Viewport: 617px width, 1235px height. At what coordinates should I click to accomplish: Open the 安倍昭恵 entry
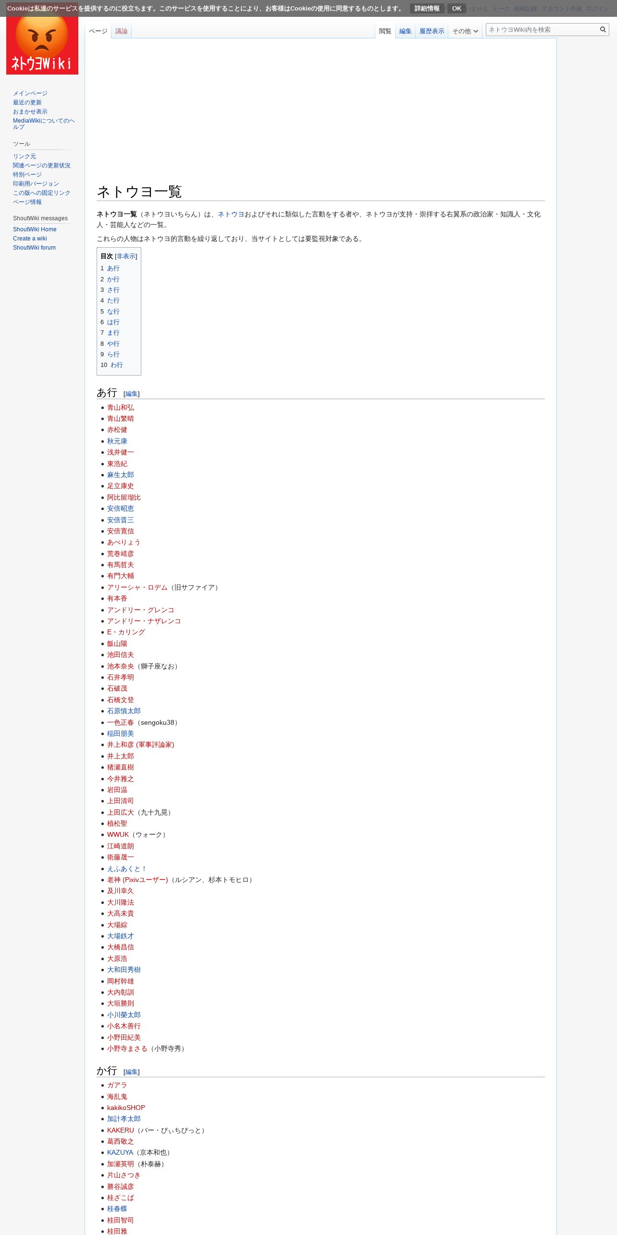coord(121,508)
